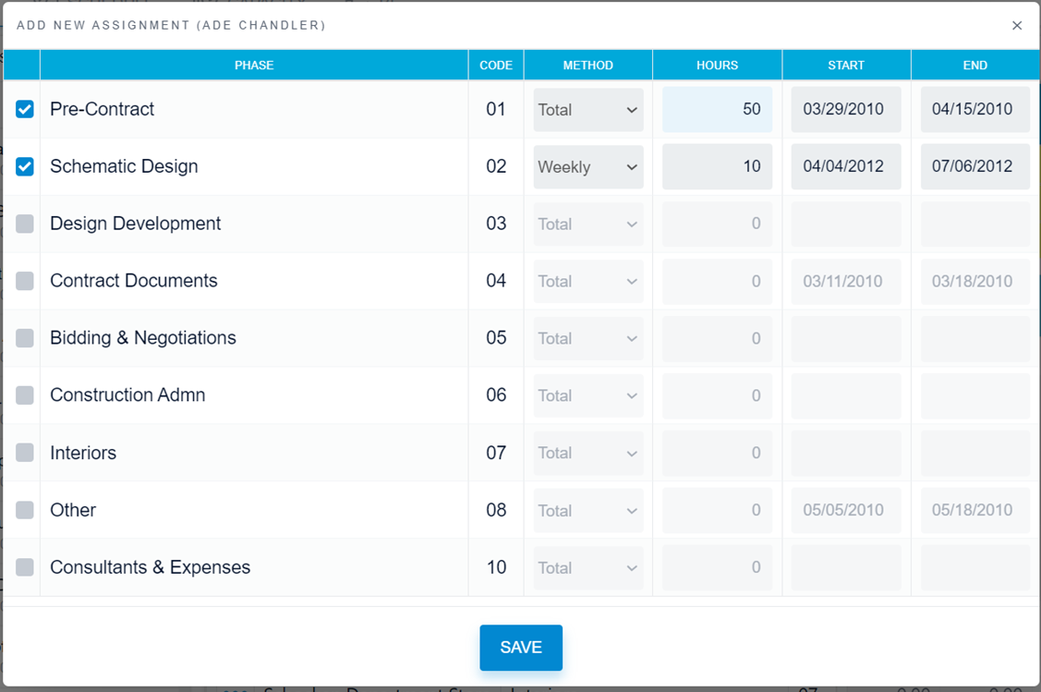Change the Schematic Design hours from 10

point(717,166)
